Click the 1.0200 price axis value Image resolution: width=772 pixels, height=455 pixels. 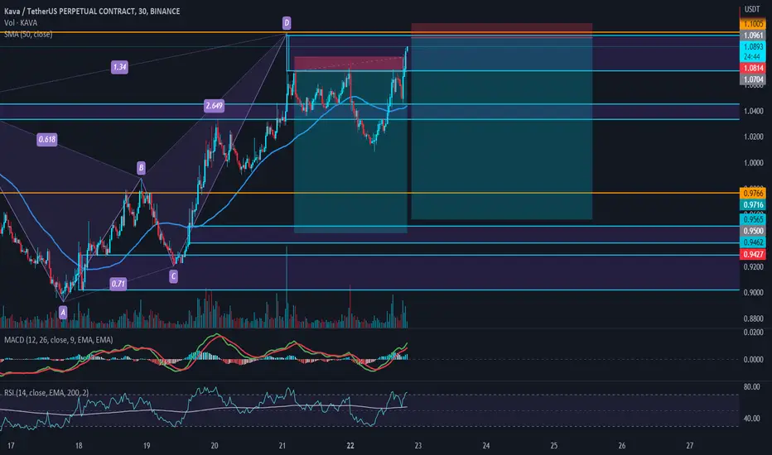pyautogui.click(x=754, y=136)
